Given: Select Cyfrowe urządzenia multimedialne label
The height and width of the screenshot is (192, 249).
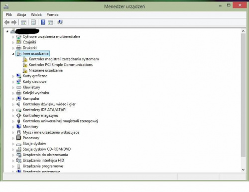Looking at the screenshot, I should [x=51, y=36].
